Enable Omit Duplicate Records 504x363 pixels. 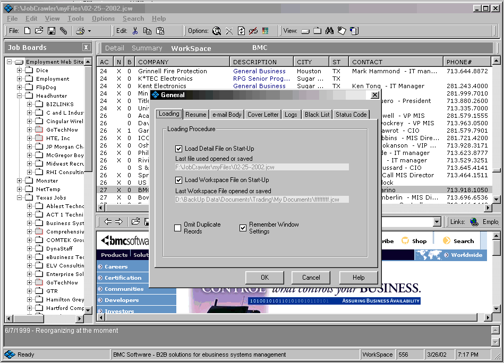(x=178, y=228)
